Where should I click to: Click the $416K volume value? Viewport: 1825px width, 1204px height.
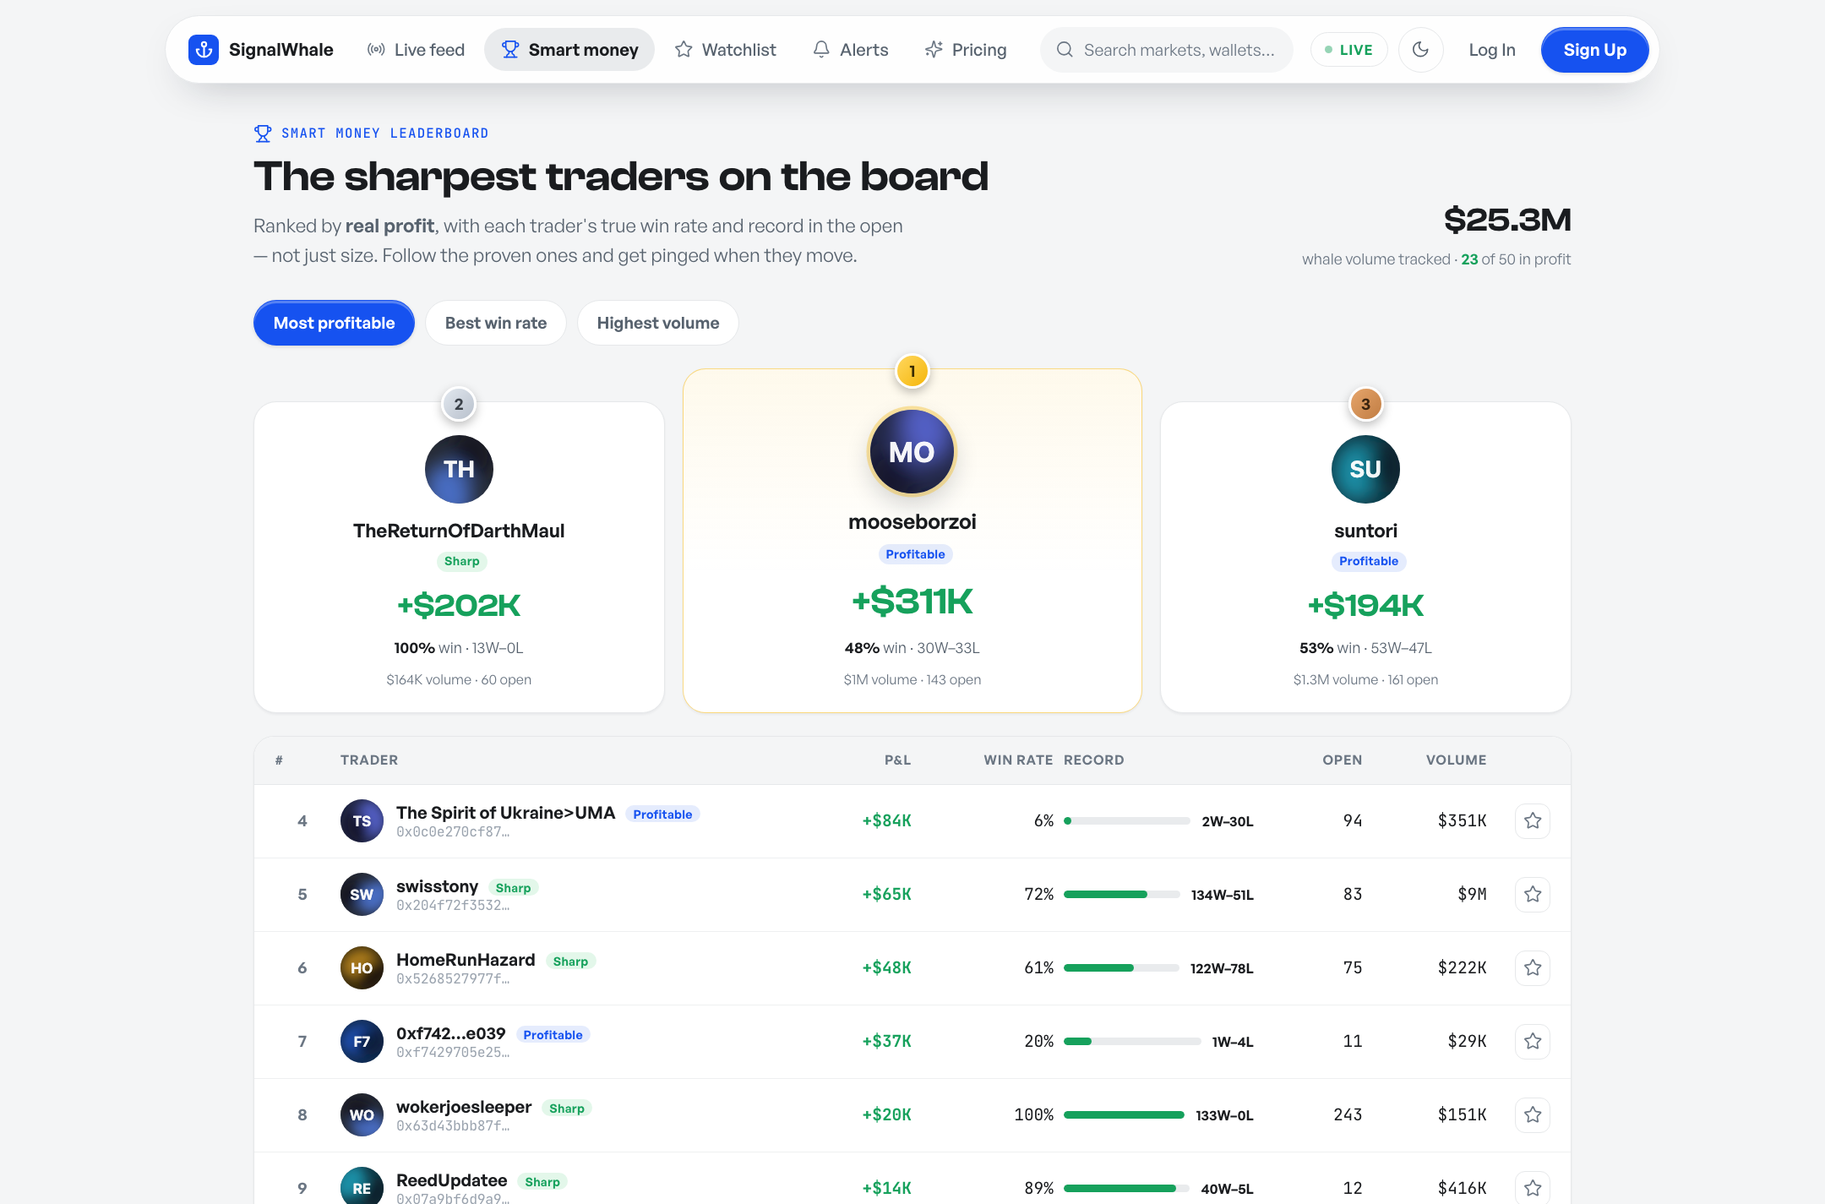(x=1462, y=1188)
